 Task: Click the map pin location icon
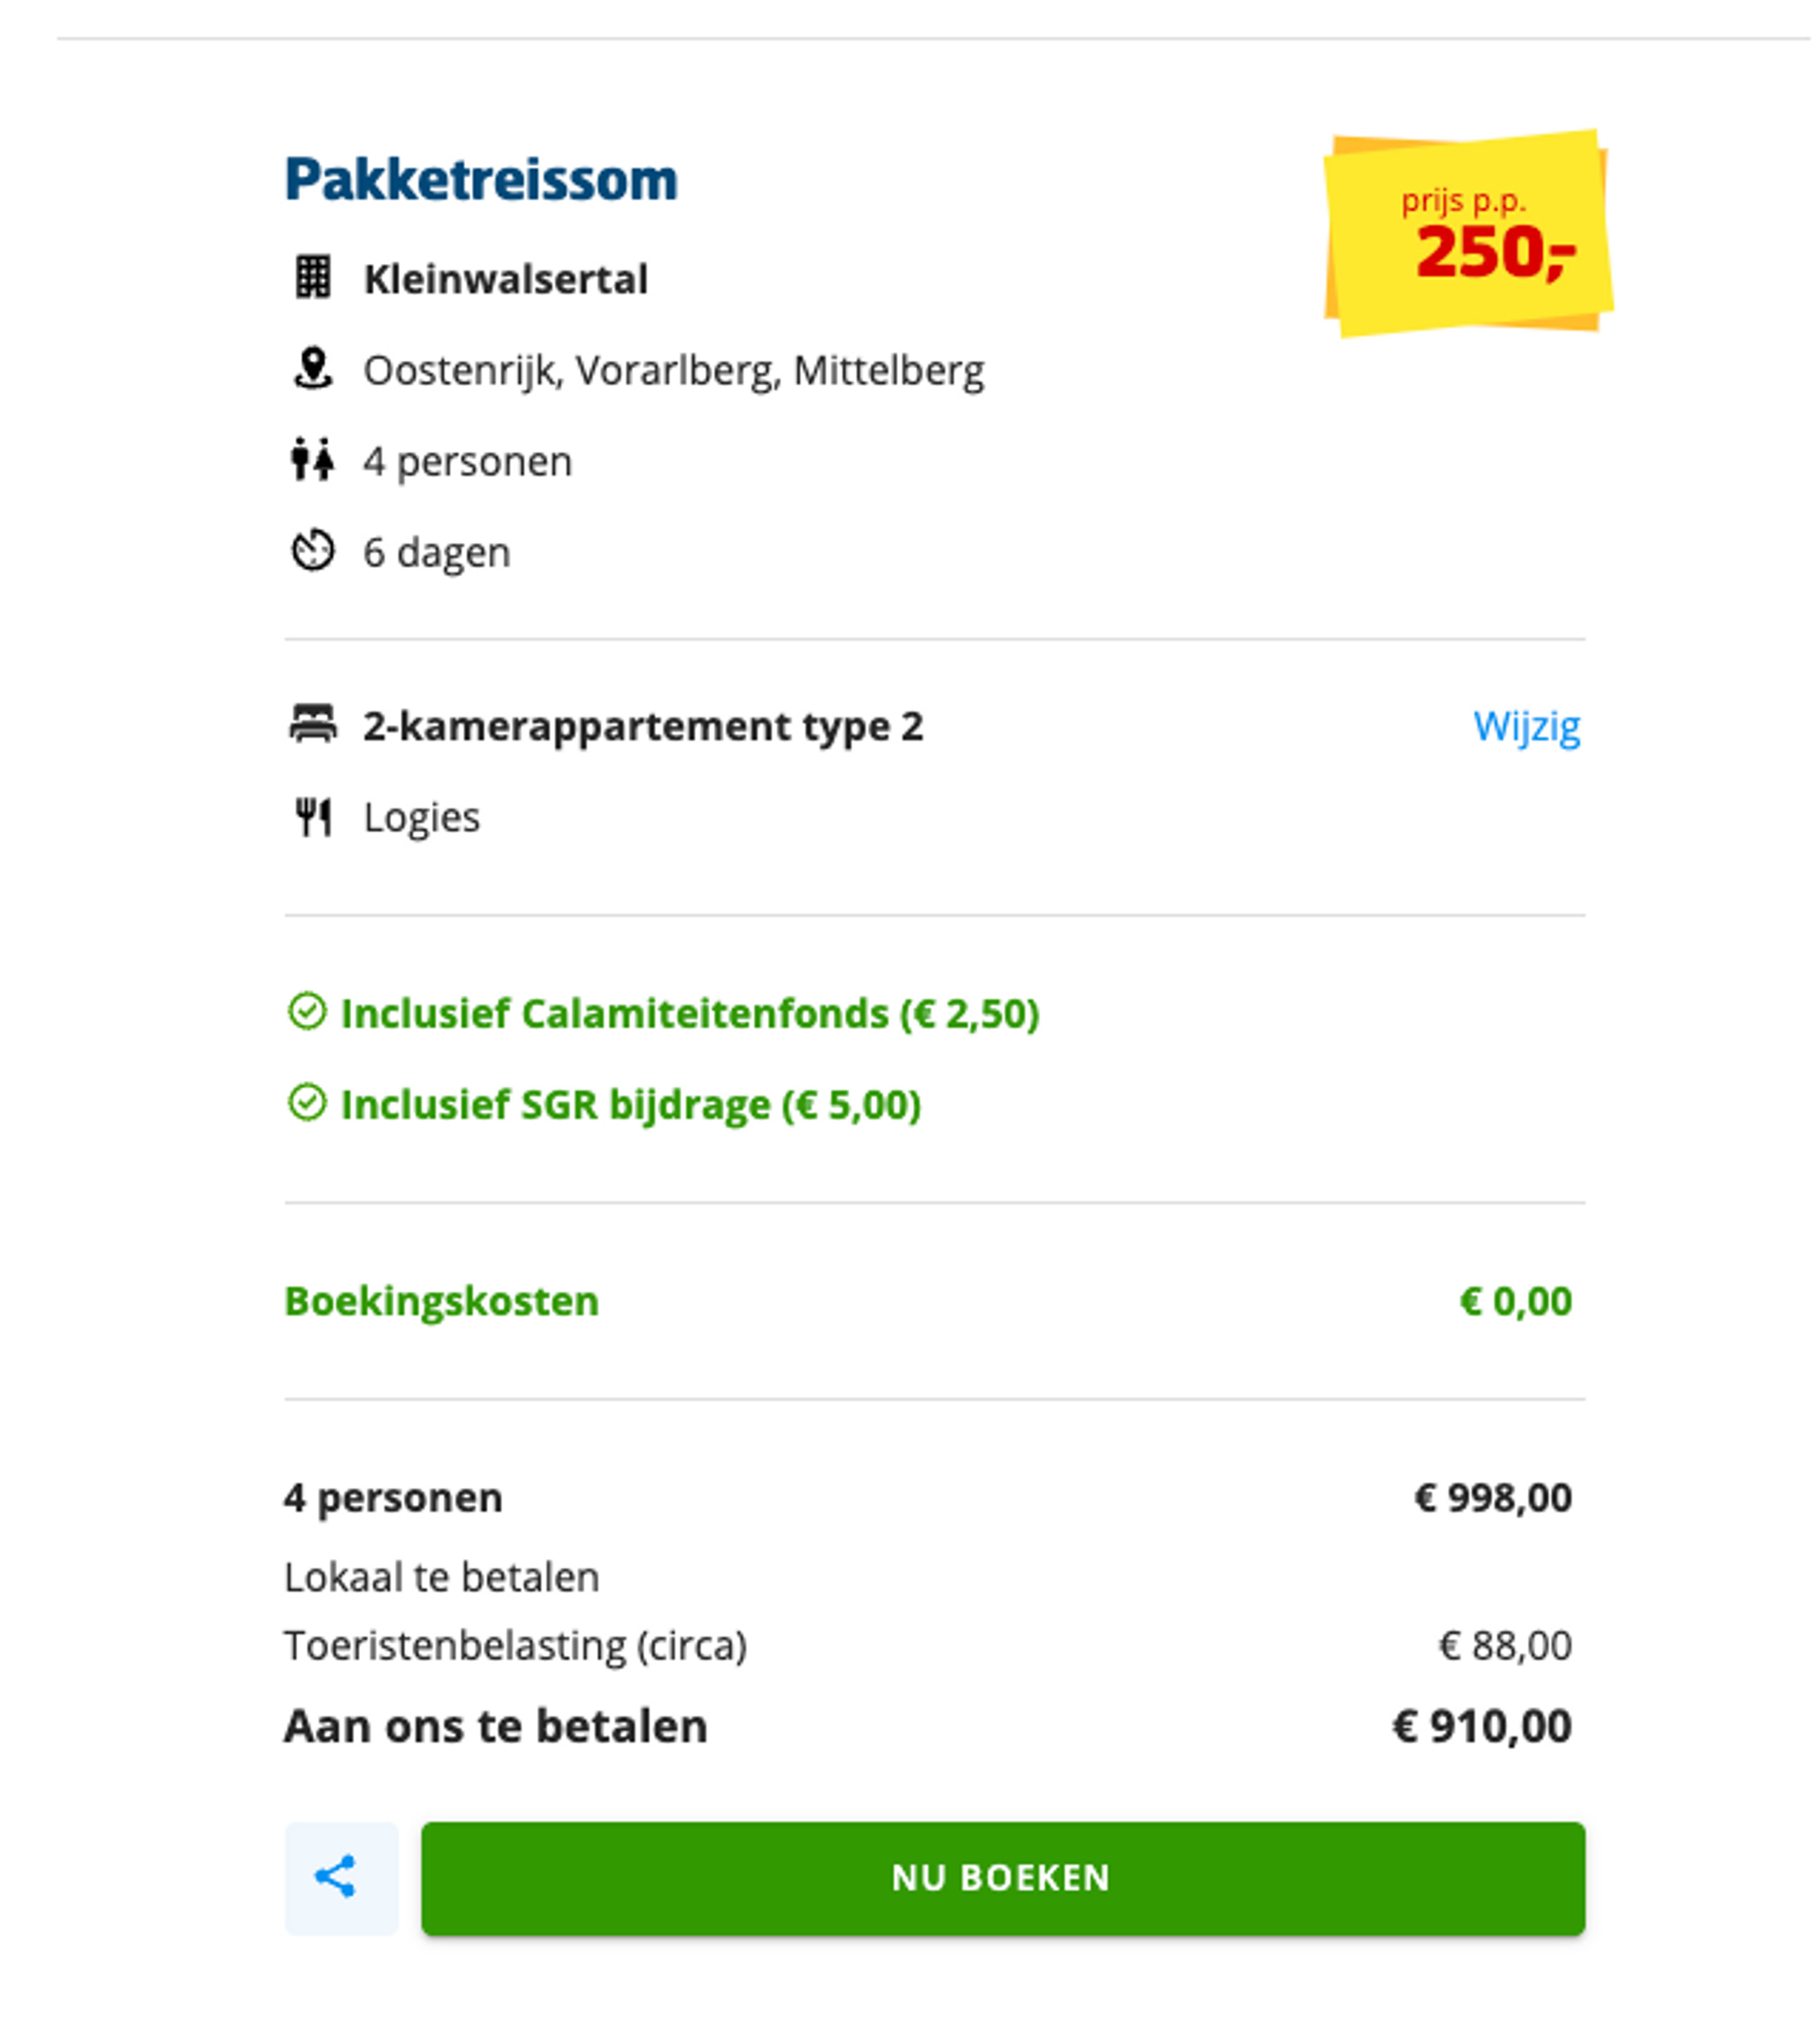point(313,369)
